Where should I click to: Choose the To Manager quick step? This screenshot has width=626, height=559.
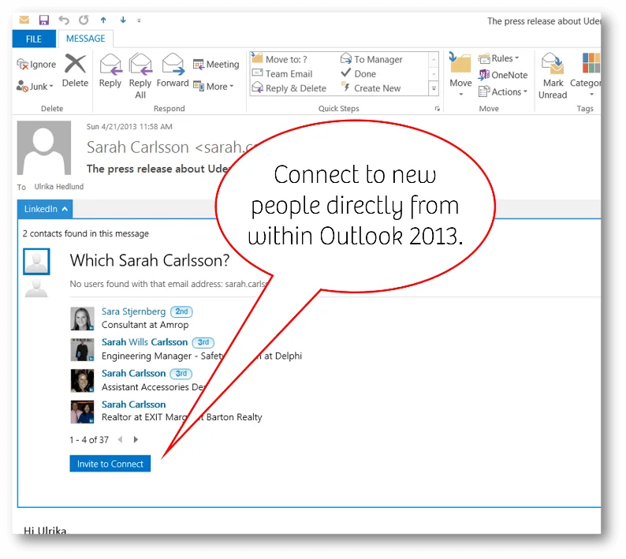371,59
